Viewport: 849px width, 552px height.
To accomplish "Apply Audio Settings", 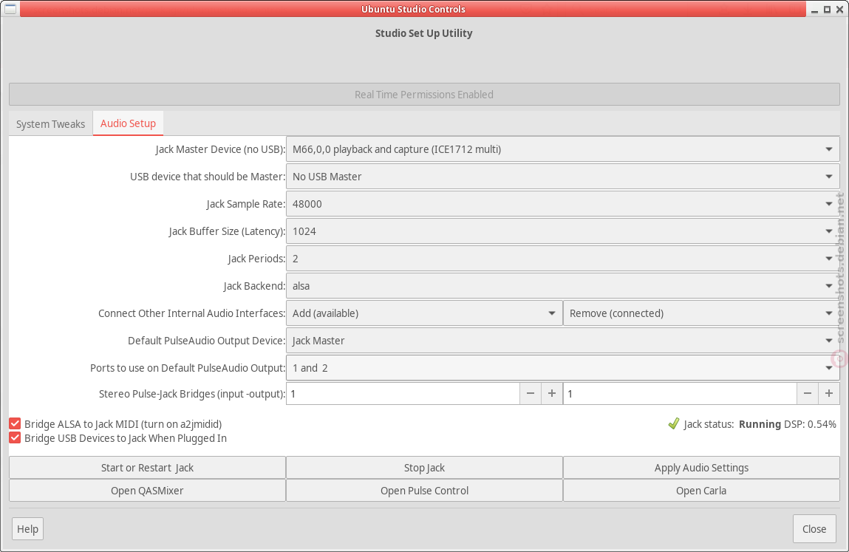I will [x=702, y=468].
